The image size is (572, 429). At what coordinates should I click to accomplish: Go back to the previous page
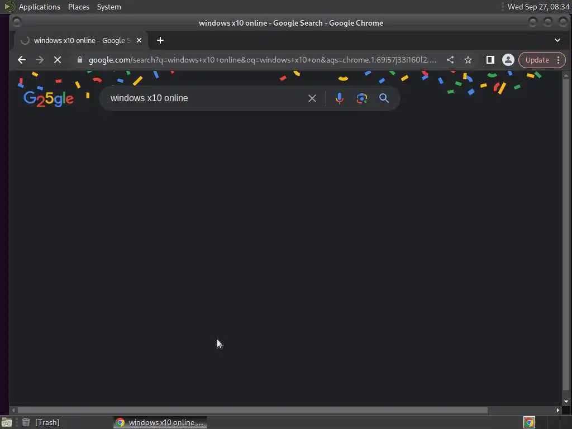22,60
